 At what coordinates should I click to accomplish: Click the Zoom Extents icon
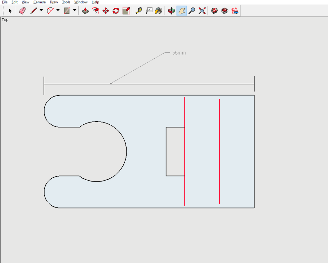tap(202, 11)
